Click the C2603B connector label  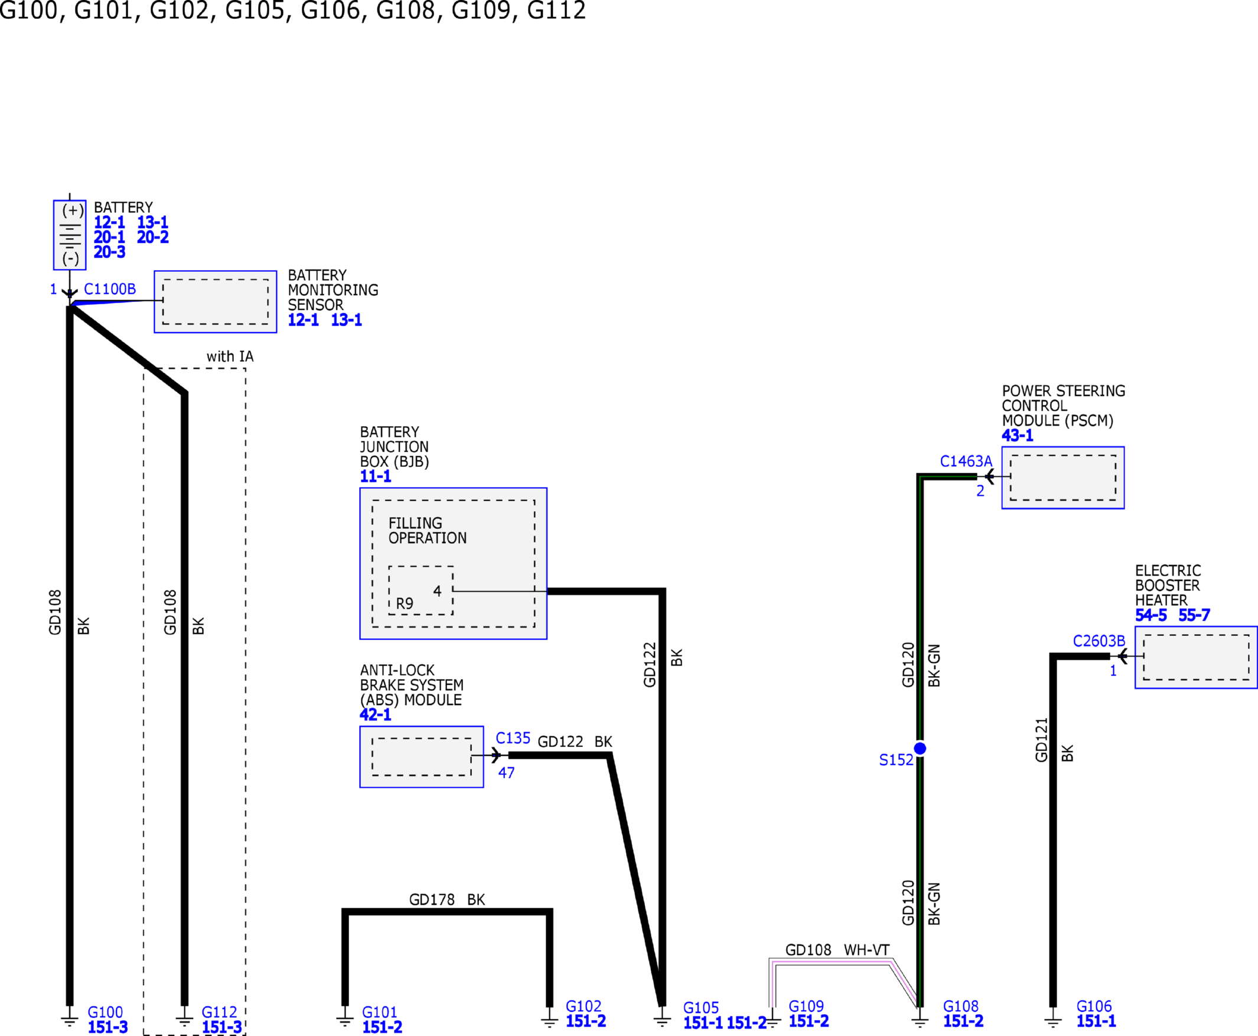tap(1099, 641)
